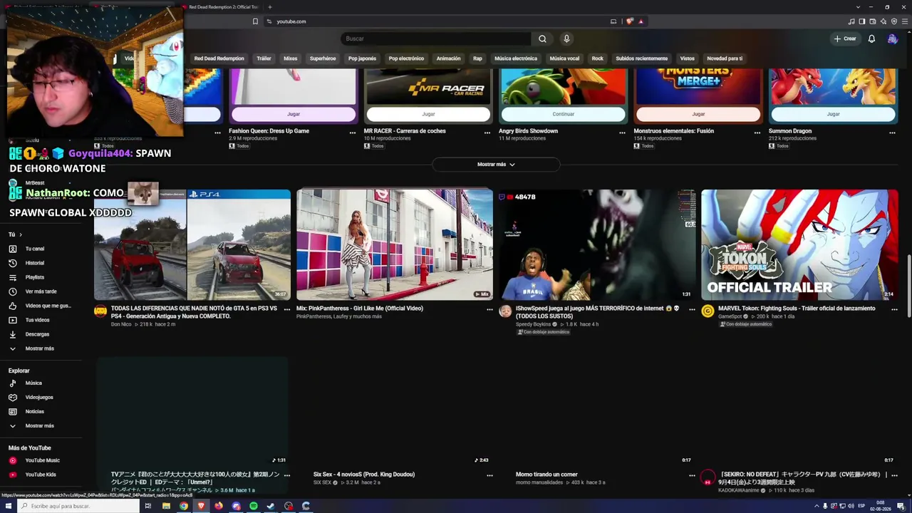Image resolution: width=912 pixels, height=513 pixels.
Task: Bookmark this page with the bookmark icon
Action: click(255, 21)
